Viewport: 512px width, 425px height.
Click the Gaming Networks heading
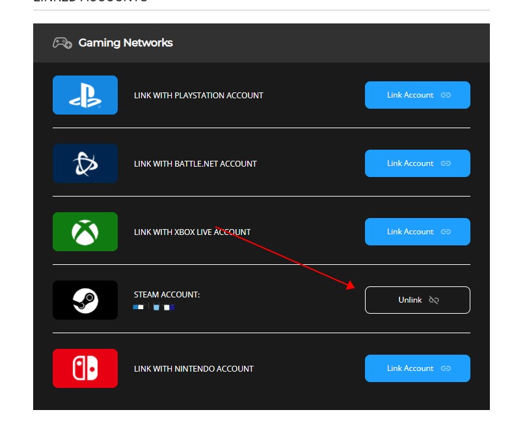click(126, 43)
